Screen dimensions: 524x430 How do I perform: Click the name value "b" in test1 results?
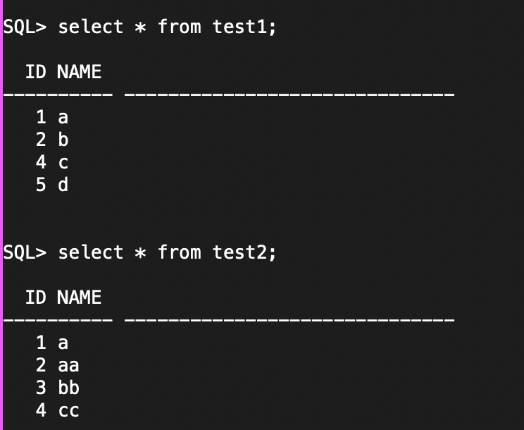(63, 140)
